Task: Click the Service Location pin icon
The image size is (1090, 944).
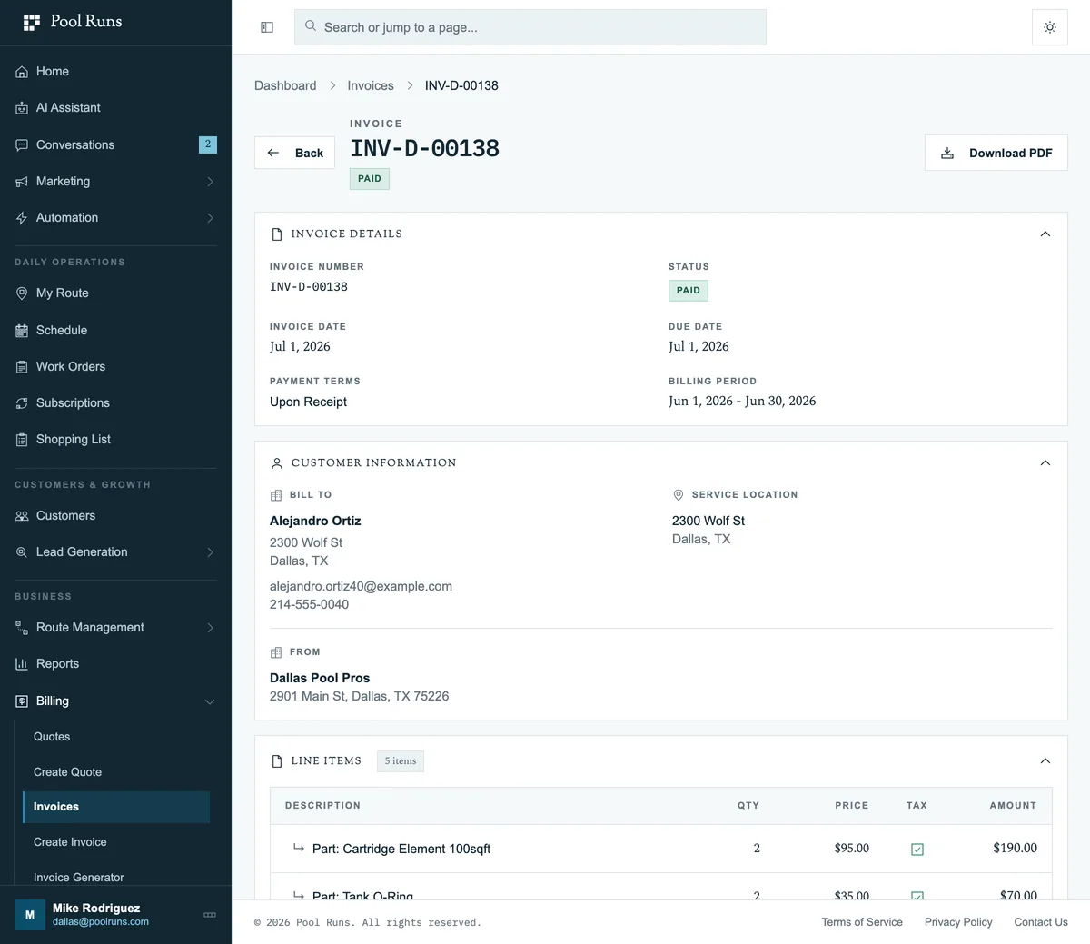Action: point(678,495)
